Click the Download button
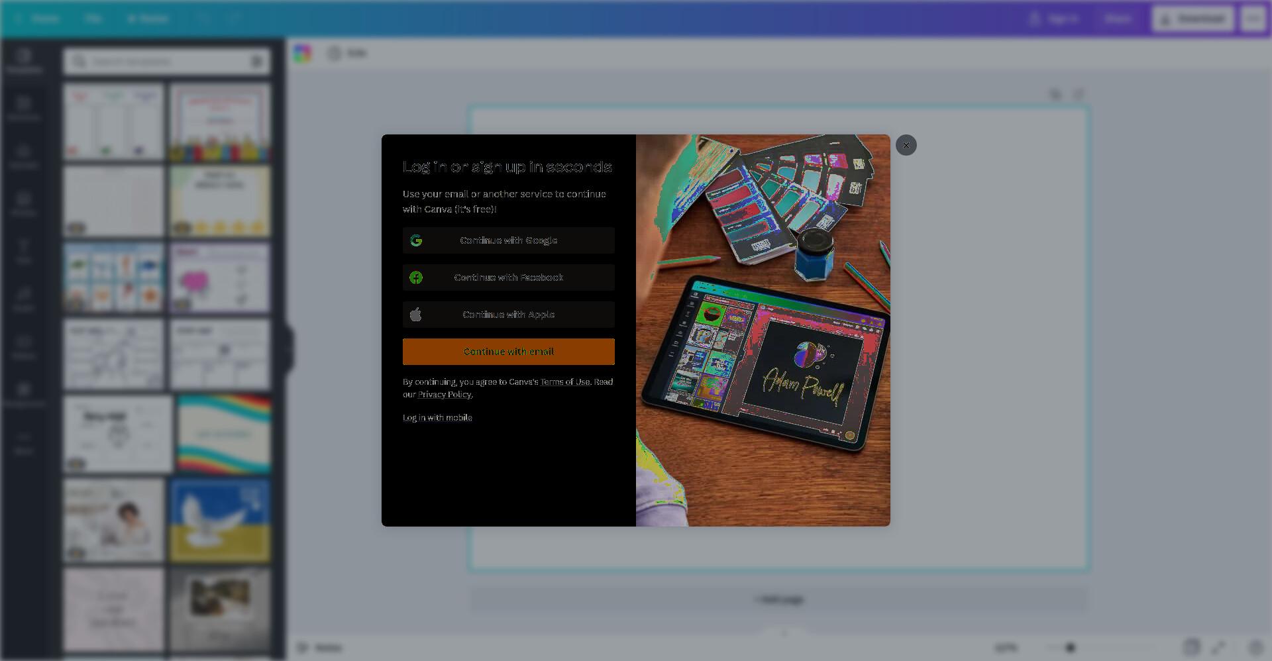 click(x=1192, y=19)
